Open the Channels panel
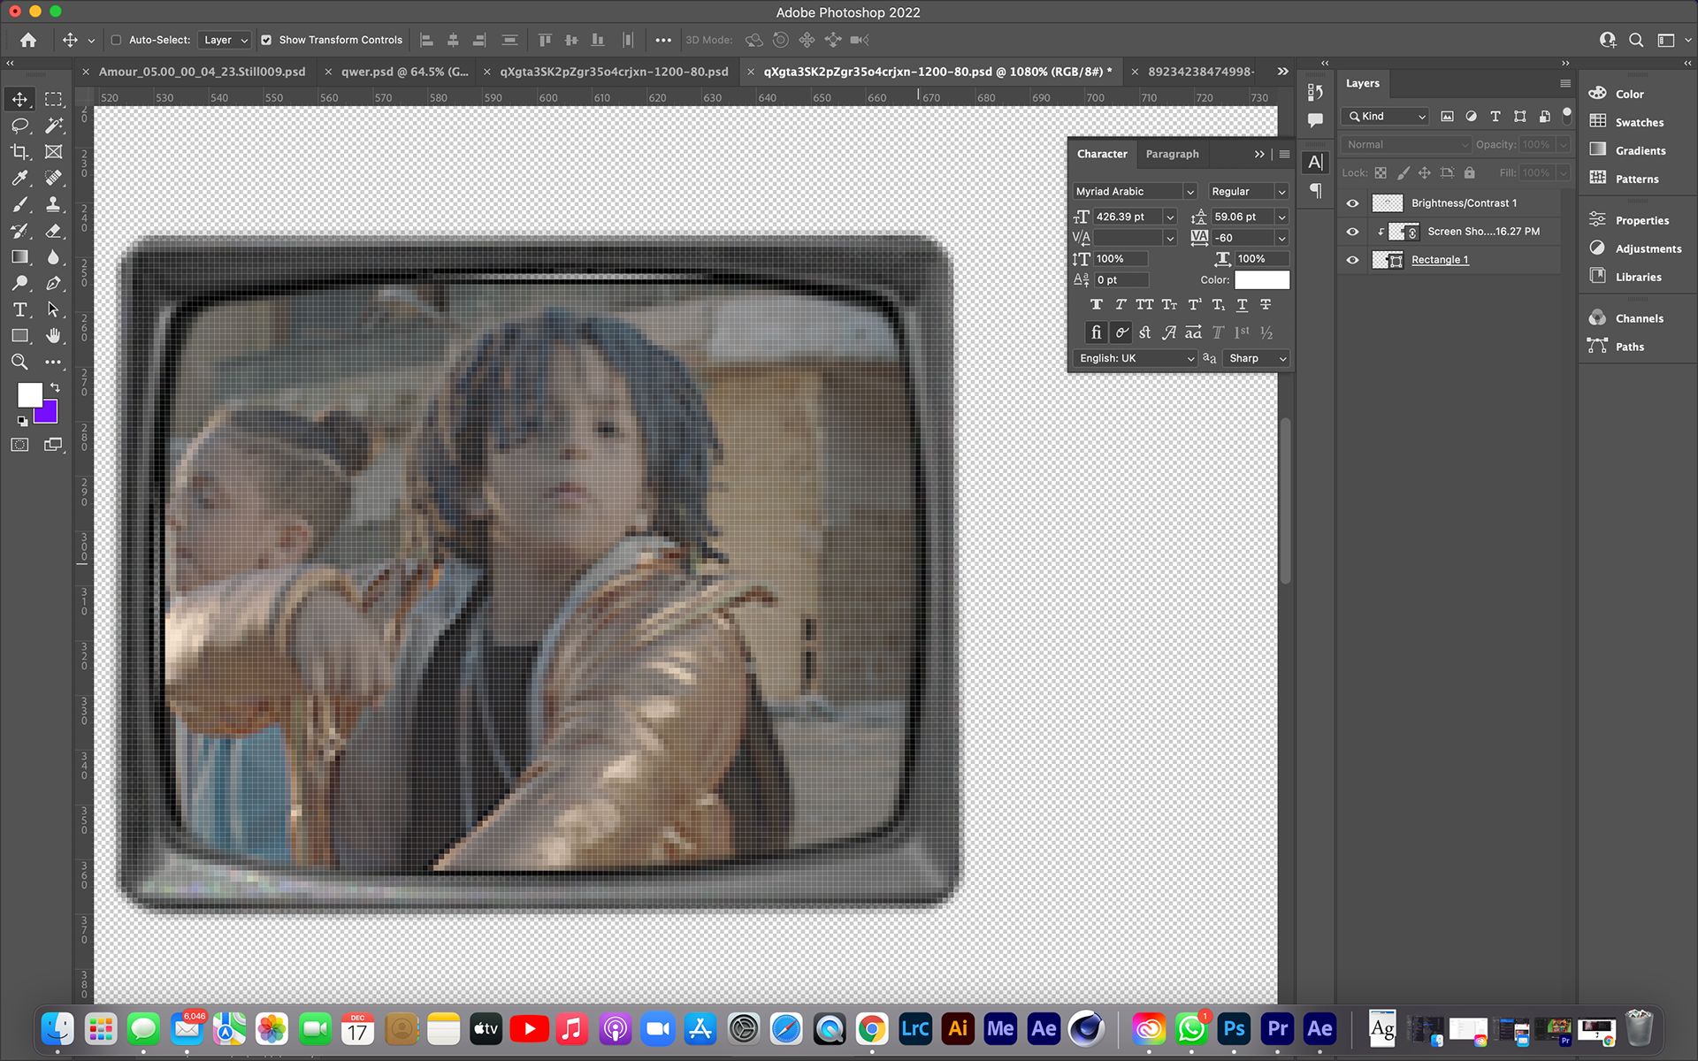 1639,319
